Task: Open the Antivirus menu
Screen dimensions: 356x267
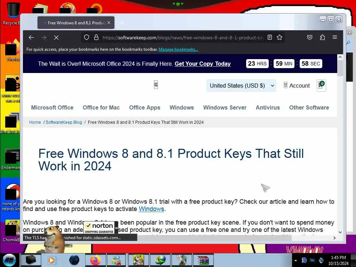Action: [268, 108]
